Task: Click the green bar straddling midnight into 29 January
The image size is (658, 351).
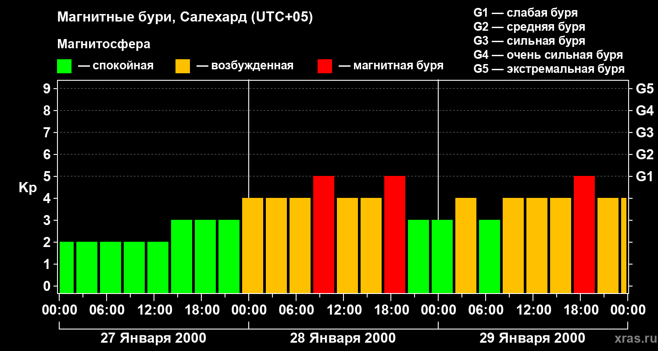Action: [x=442, y=257]
